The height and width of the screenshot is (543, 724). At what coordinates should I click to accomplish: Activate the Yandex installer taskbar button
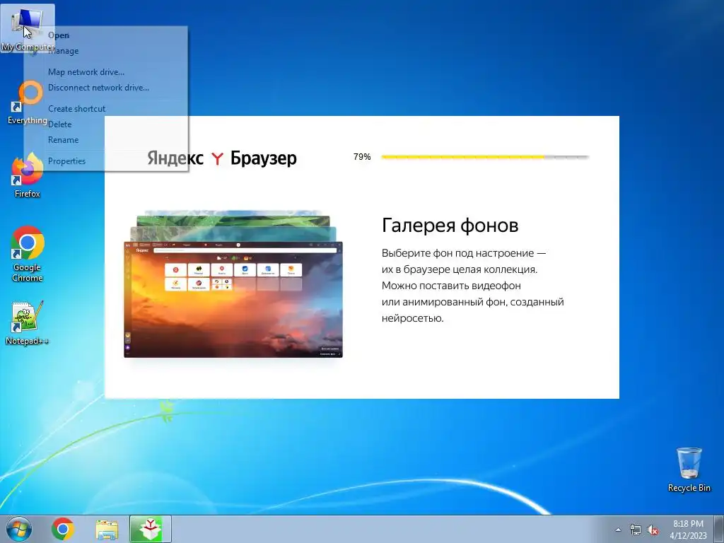pos(151,529)
